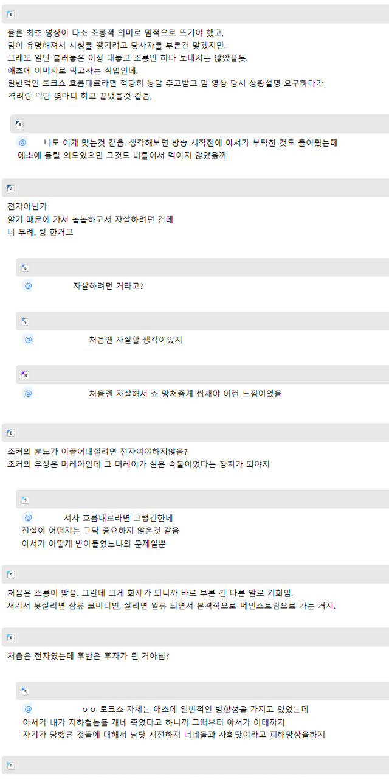
Task: Click @ mention icon beside '자살하려던 거라고?'
Action: 28,285
